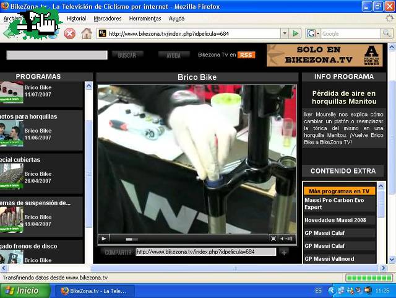Select the browser address bar URL
Screen dimensions: 396x298
pos(169,33)
